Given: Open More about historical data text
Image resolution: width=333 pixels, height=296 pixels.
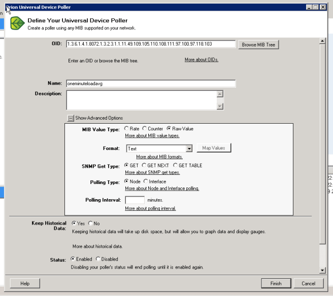Looking at the screenshot, I should [97, 246].
